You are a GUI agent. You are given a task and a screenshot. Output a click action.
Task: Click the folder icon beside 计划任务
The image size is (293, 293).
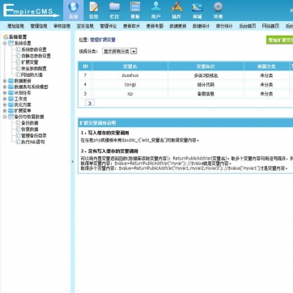11,93
